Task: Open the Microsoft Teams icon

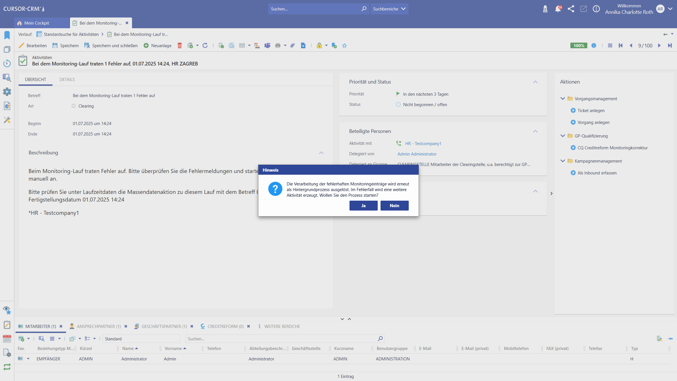Action: click(x=267, y=45)
